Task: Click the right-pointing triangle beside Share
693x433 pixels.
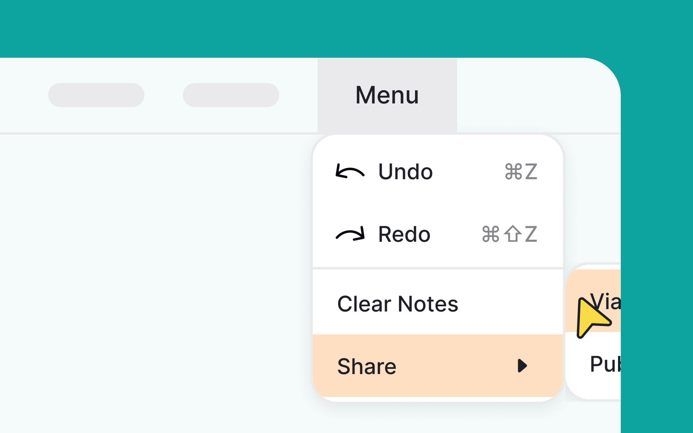Action: click(523, 366)
